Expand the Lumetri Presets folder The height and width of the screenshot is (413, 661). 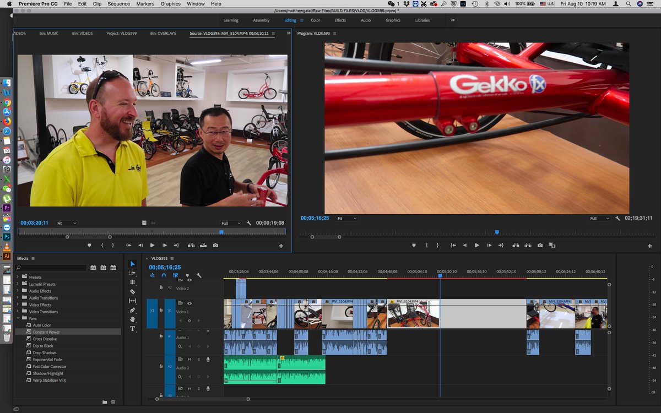(x=18, y=284)
